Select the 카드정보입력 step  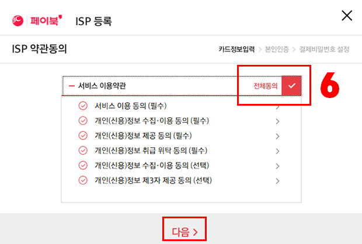click(236, 49)
